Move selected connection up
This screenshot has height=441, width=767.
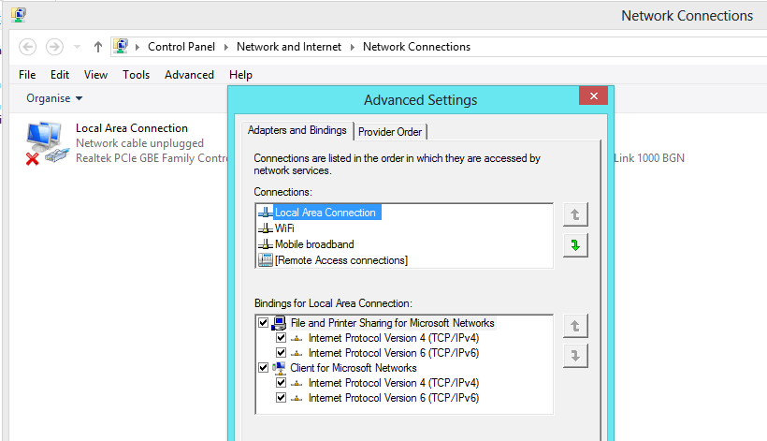[575, 214]
